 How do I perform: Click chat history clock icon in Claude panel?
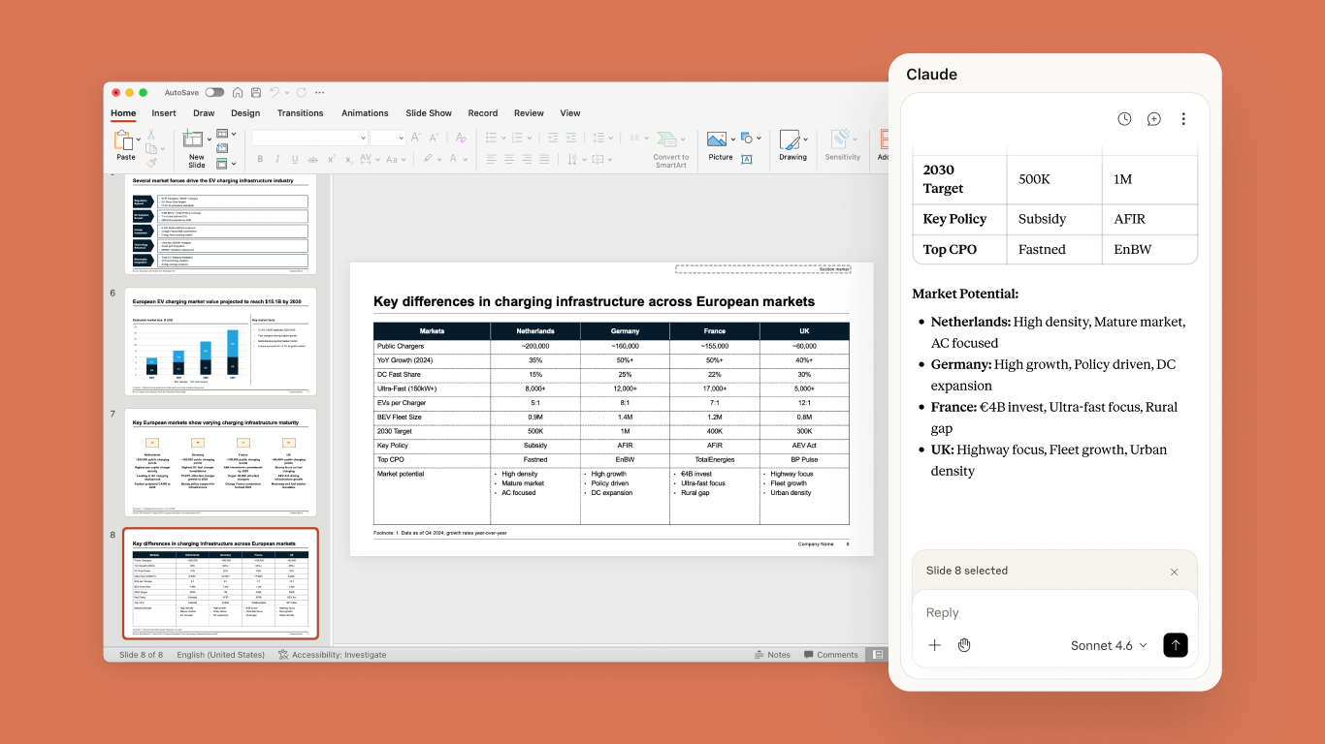tap(1124, 119)
